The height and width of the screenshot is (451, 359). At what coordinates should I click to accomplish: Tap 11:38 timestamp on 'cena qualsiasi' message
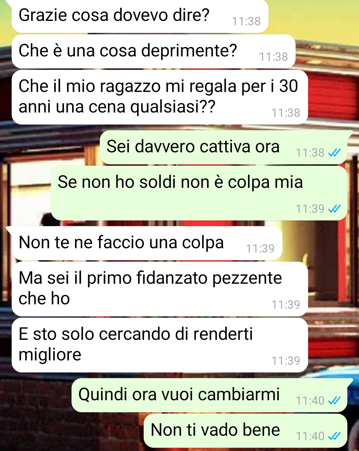(x=286, y=113)
